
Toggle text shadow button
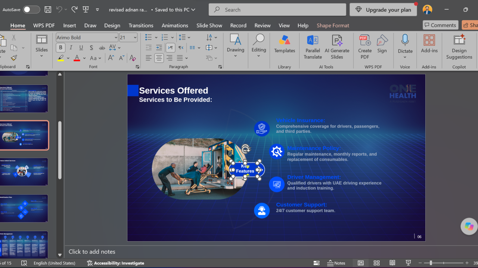coord(91,48)
